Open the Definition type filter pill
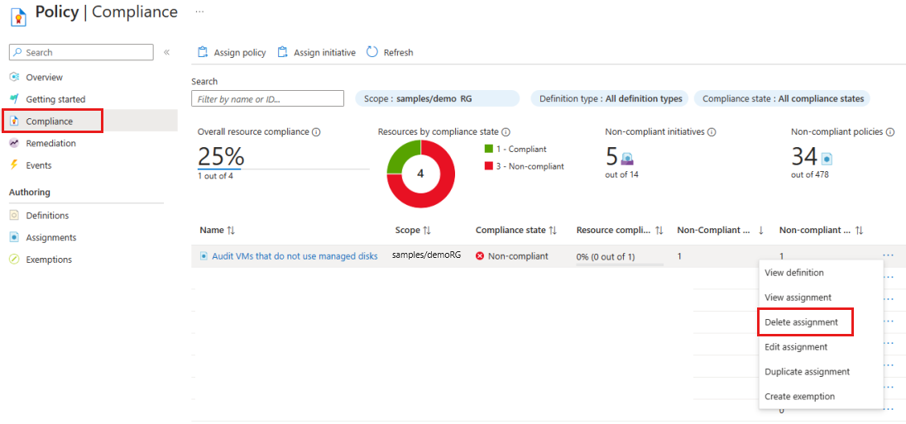This screenshot has height=424, width=906. [x=610, y=98]
